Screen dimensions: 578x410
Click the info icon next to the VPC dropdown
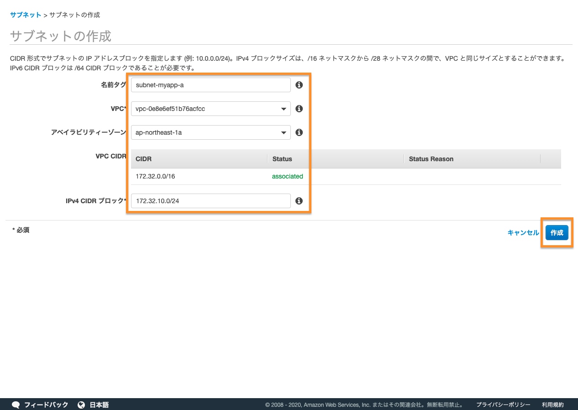click(x=299, y=109)
